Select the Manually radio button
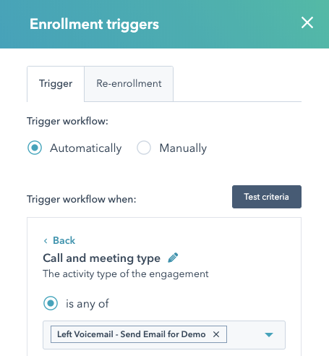Viewport: 329px width, 356px height. tap(144, 148)
